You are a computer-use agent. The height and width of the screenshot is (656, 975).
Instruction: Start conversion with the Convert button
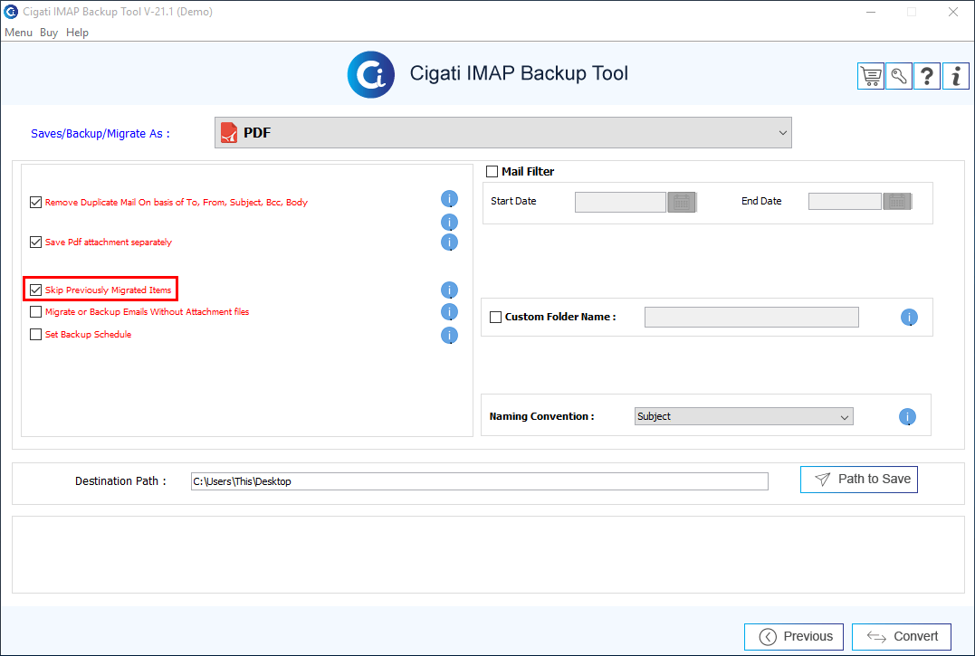click(902, 637)
